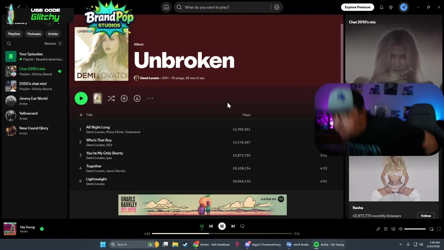The image size is (444, 250).
Task: Play the Unbroken album
Action: click(81, 99)
